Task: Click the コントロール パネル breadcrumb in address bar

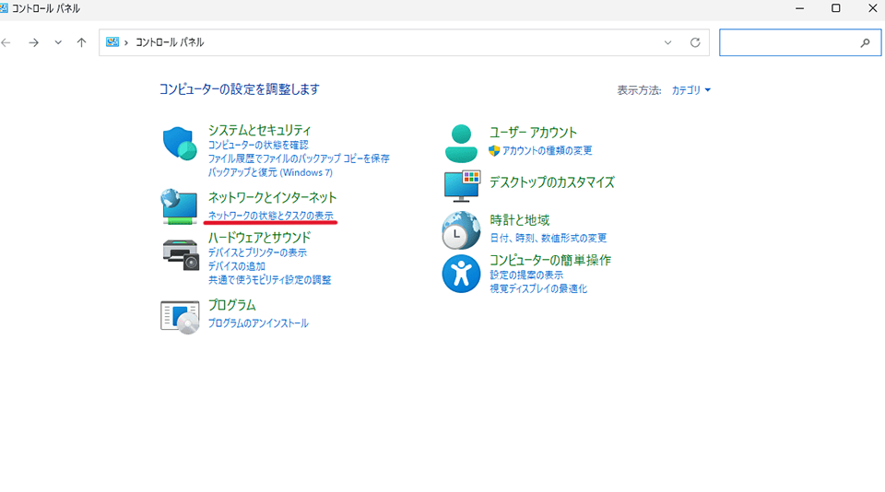Action: tap(170, 43)
